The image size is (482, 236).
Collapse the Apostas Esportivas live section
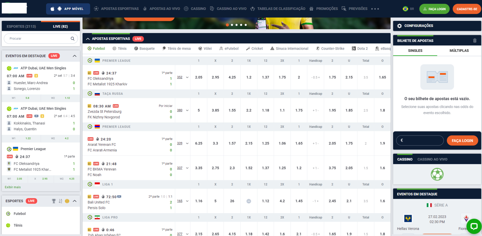[x=88, y=39]
